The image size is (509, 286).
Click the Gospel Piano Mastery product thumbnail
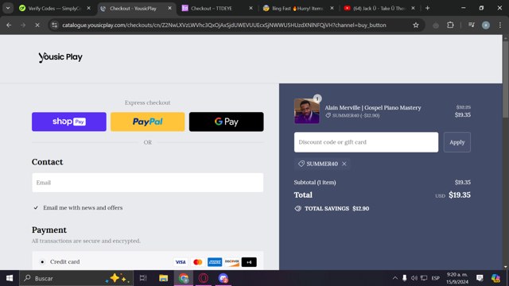point(307,111)
